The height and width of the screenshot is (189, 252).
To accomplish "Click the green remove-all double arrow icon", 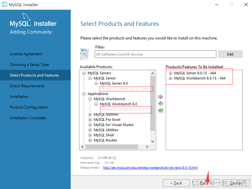I will [161, 111].
